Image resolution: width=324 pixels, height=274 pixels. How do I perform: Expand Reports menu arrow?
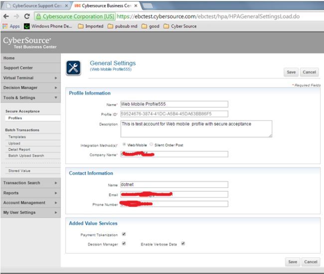[x=56, y=193]
